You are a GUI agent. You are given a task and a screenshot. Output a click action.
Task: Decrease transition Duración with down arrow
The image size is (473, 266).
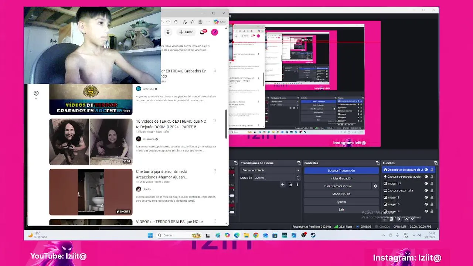(298, 179)
